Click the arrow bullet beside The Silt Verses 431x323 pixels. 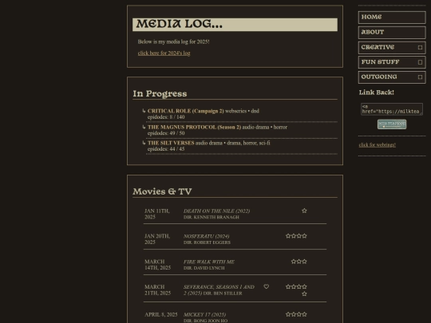144,143
